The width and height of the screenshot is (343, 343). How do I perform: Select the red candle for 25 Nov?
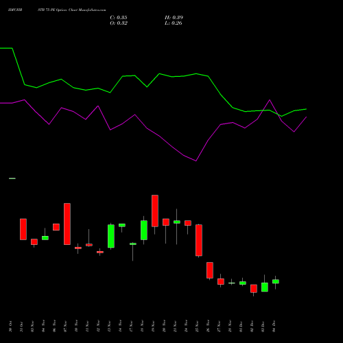coord(199,240)
